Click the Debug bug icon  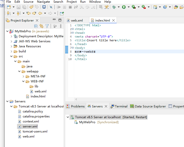[x=114, y=7]
